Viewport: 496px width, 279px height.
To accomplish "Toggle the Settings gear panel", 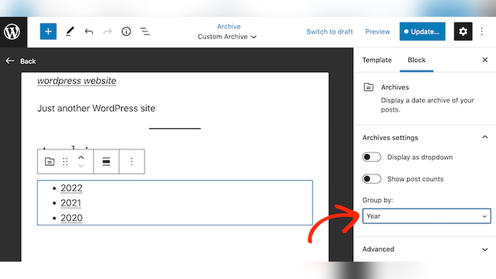I will [463, 31].
